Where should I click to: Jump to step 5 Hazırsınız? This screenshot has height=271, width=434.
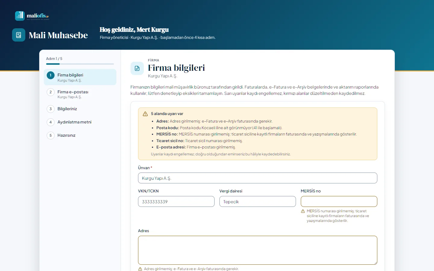click(80, 135)
